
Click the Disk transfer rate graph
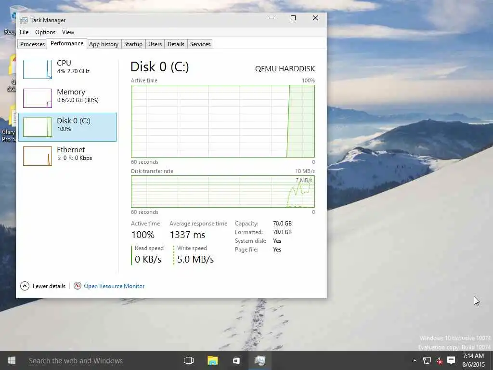click(x=222, y=191)
